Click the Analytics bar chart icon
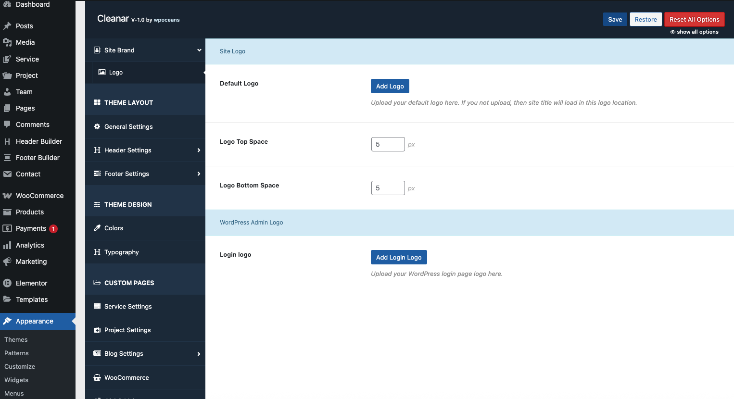 (7, 245)
